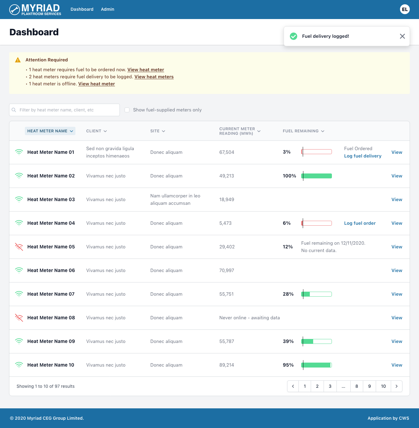Sort by Heat Meter Name column
Image resolution: width=419 pixels, height=428 pixels.
(x=50, y=131)
